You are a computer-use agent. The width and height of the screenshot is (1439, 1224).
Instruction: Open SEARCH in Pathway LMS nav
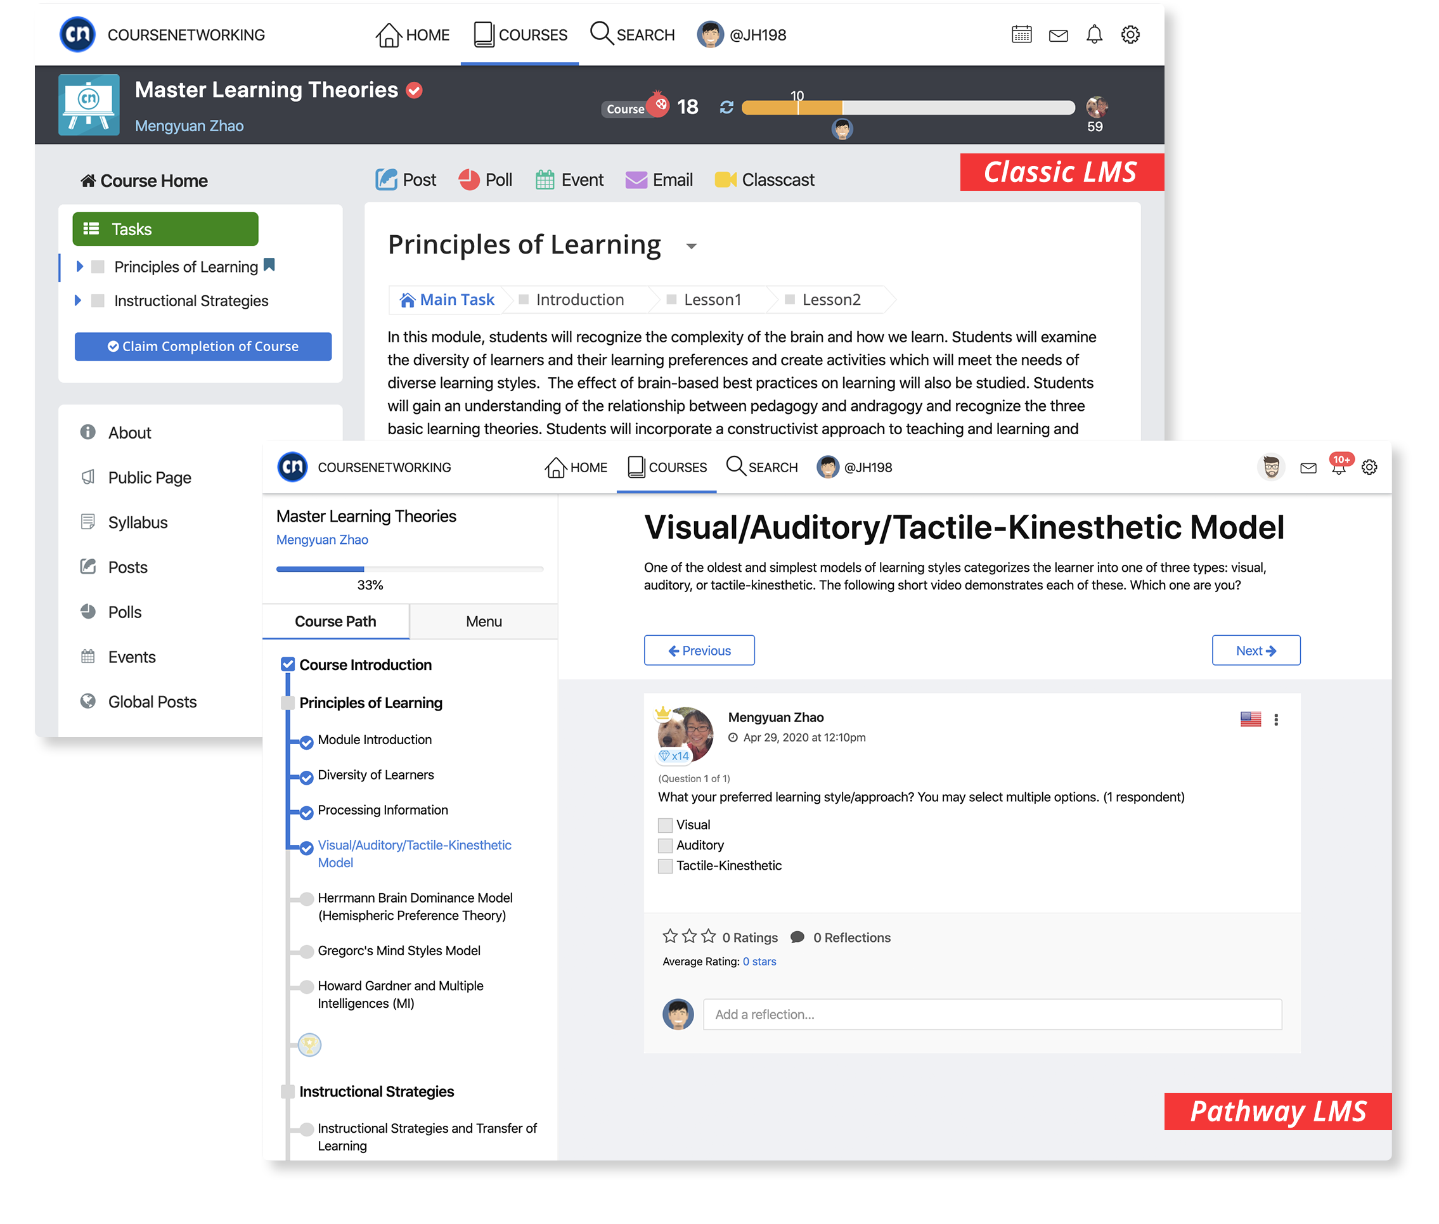tap(762, 467)
